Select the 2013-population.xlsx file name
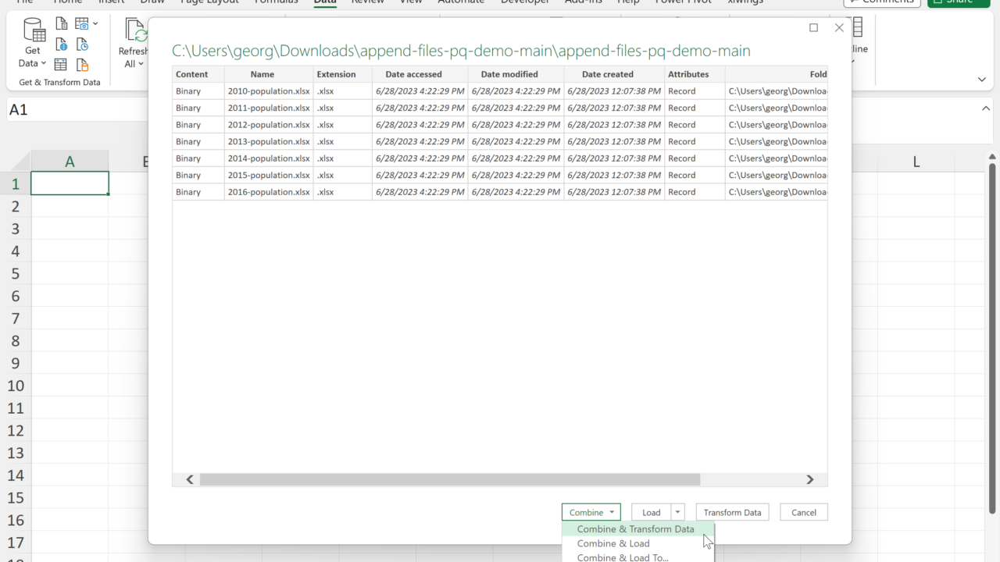The image size is (1000, 562). click(269, 141)
